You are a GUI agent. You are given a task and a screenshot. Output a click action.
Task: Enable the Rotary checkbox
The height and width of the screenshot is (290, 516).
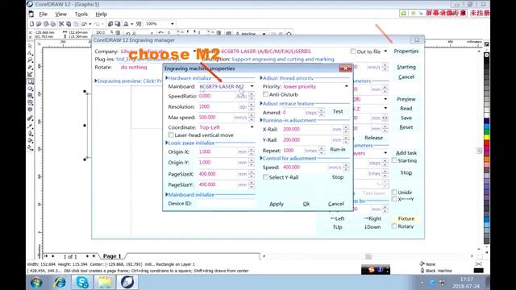tap(394, 226)
